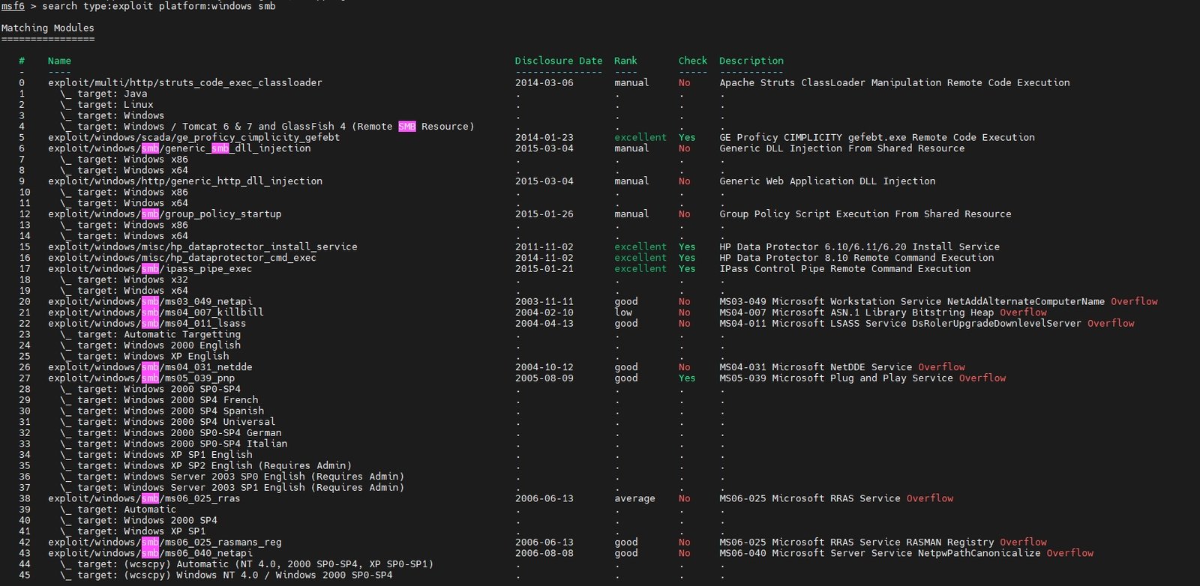Select exploit/windows/smb/ms04_007_killbill module name
1200x586 pixels.
point(156,312)
